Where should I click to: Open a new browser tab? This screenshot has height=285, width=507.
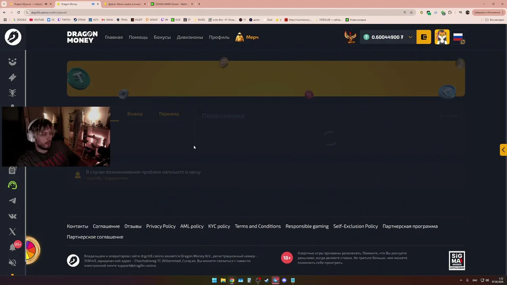[199, 4]
